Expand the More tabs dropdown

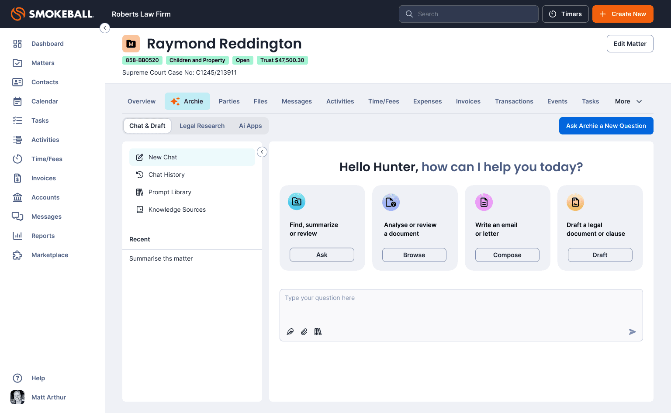629,101
